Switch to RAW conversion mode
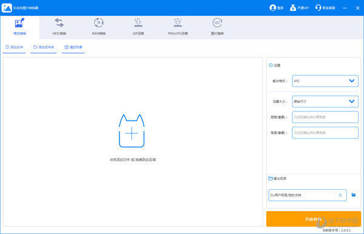The image size is (364, 234). tap(99, 27)
